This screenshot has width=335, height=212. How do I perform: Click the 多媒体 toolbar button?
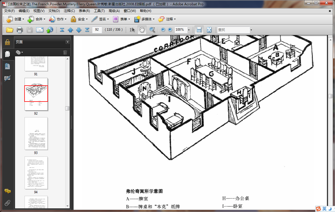point(144,19)
